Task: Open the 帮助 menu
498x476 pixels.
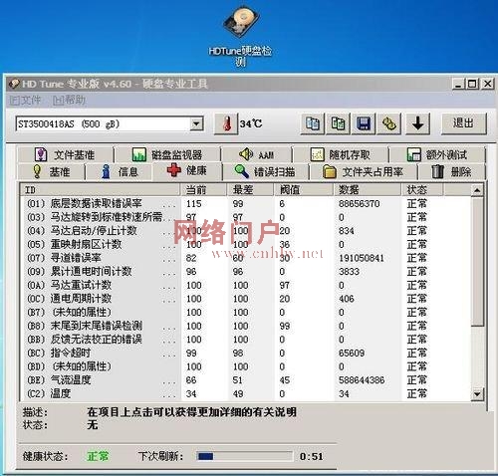Action: pyautogui.click(x=69, y=101)
